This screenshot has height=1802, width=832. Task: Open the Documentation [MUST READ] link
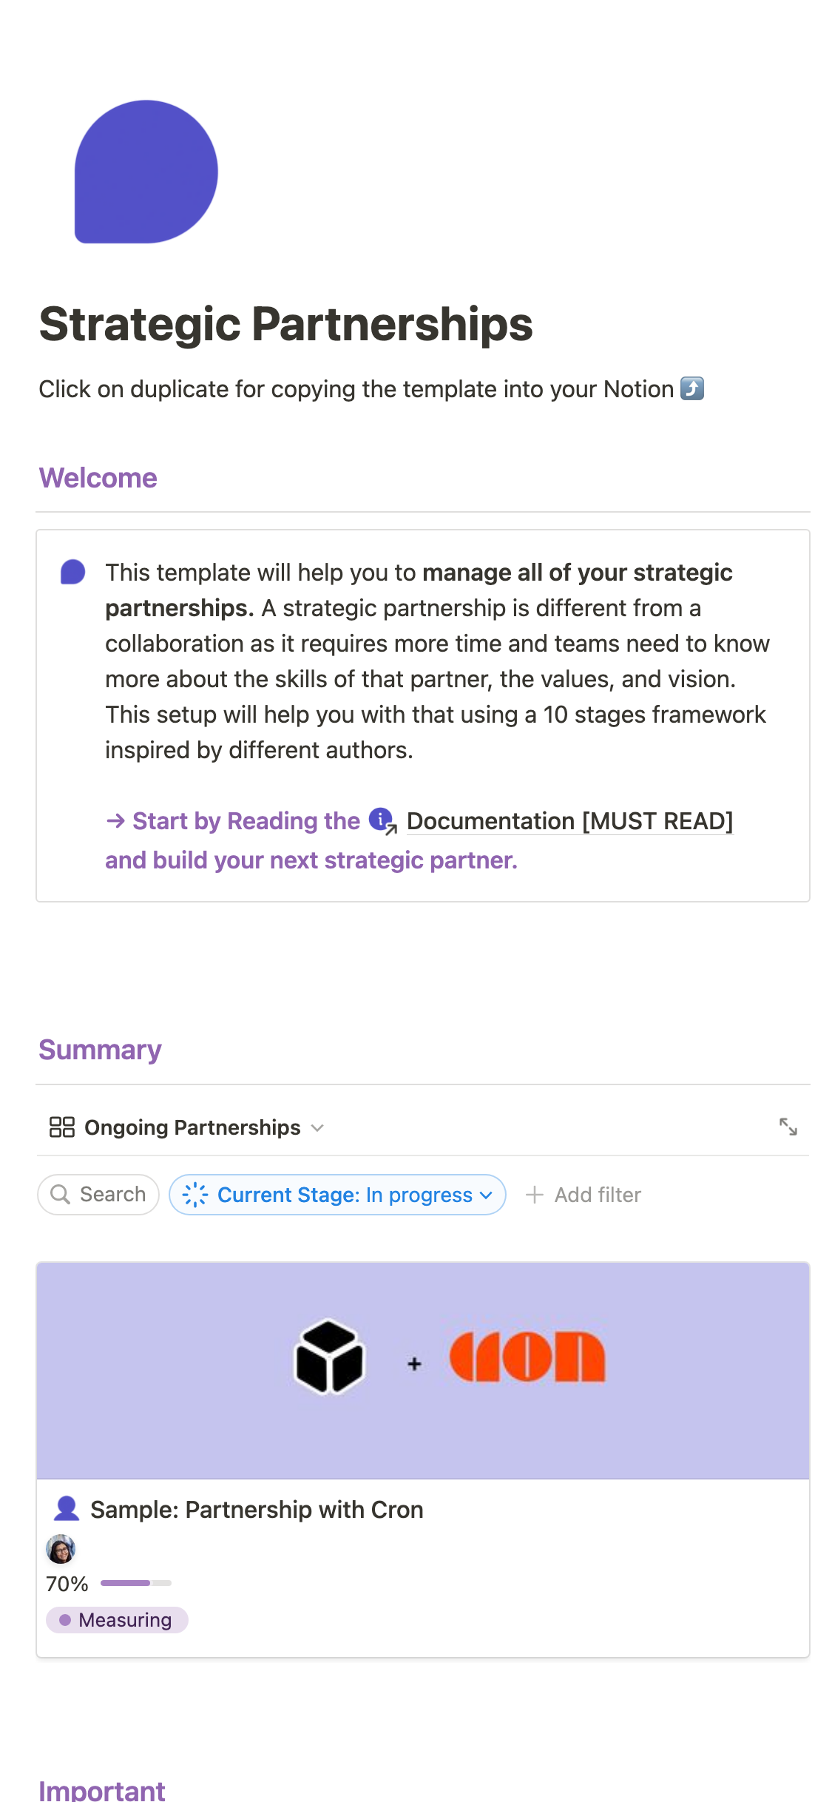point(569,821)
